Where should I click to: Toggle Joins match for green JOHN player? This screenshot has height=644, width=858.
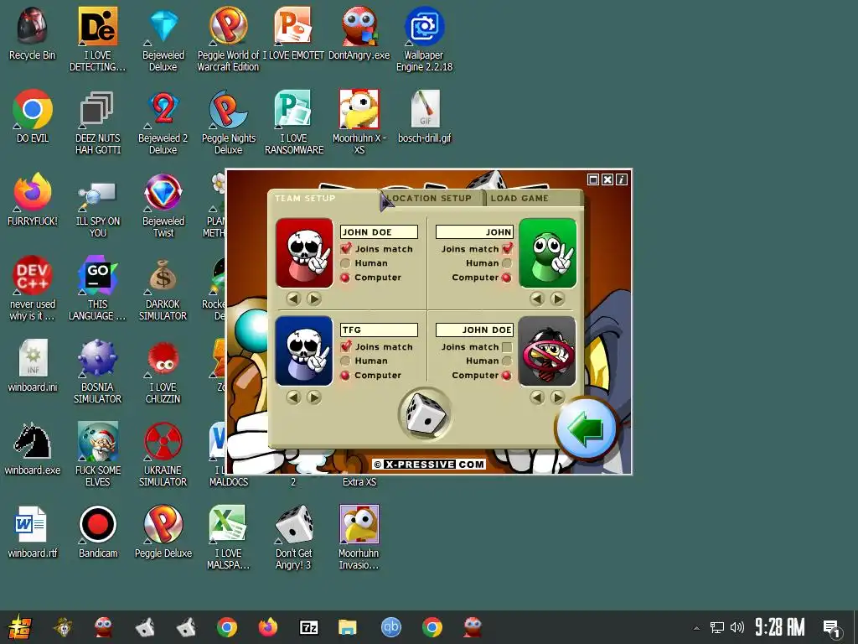point(507,248)
